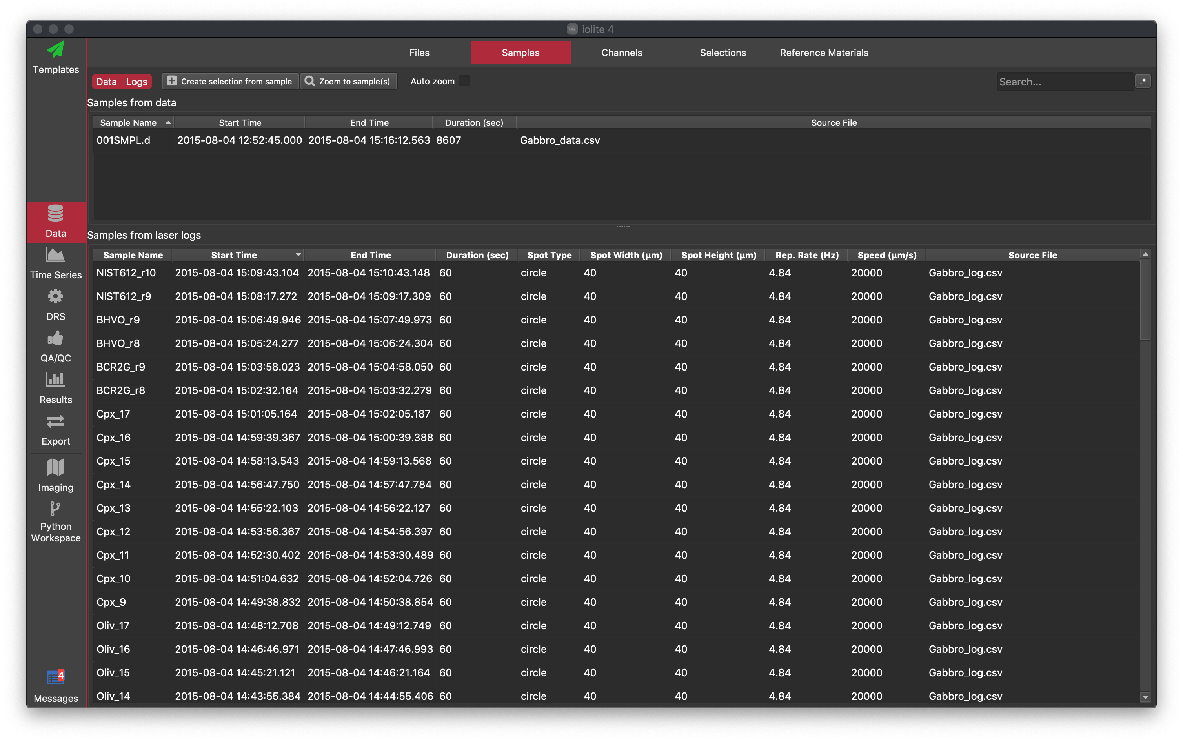Sort data table by Sample Name arrow

point(168,122)
